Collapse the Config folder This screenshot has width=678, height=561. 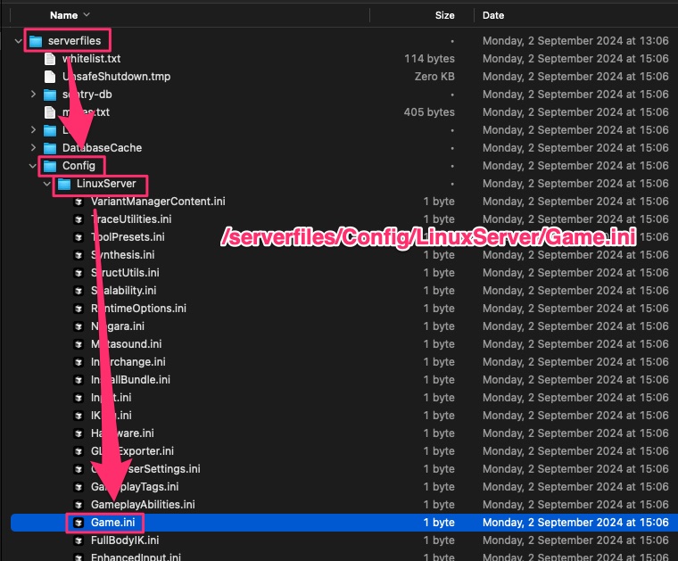[x=32, y=166]
